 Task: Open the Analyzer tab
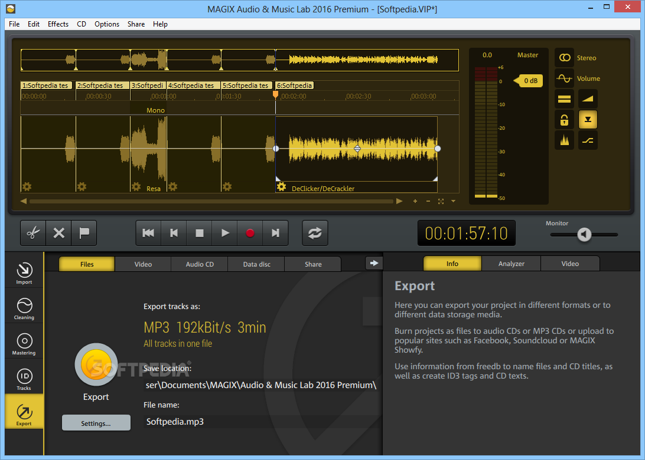(512, 264)
